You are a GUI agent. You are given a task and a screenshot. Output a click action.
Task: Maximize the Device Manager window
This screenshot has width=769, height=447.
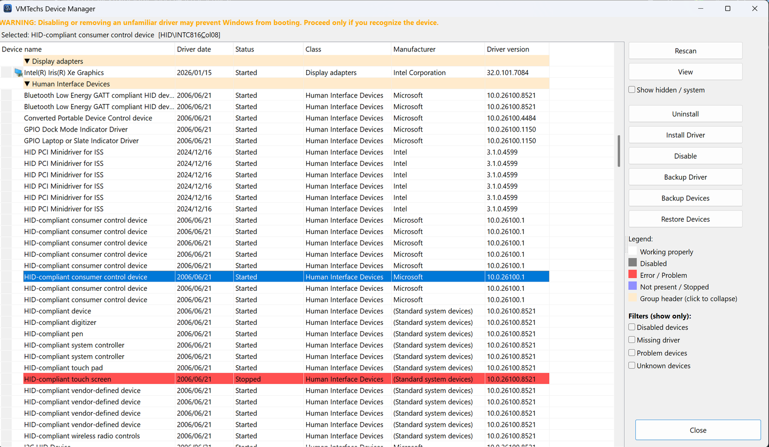[728, 8]
